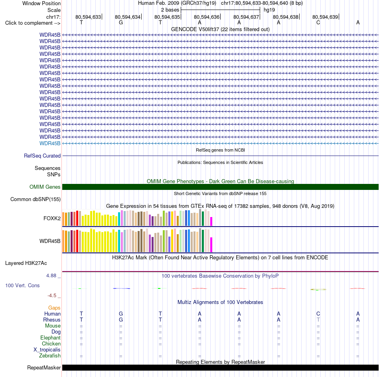379x377 pixels.
Task: Click the 'Elephant' alignment row label
Action: [x=50, y=338]
